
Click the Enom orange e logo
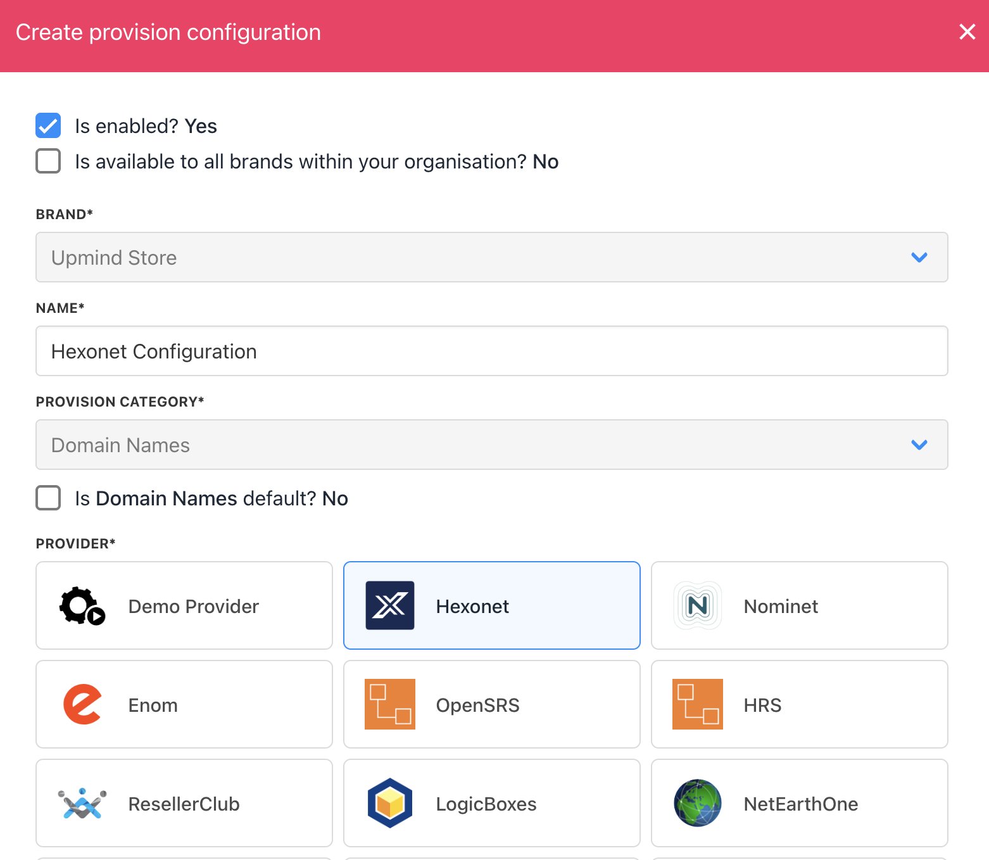(82, 704)
